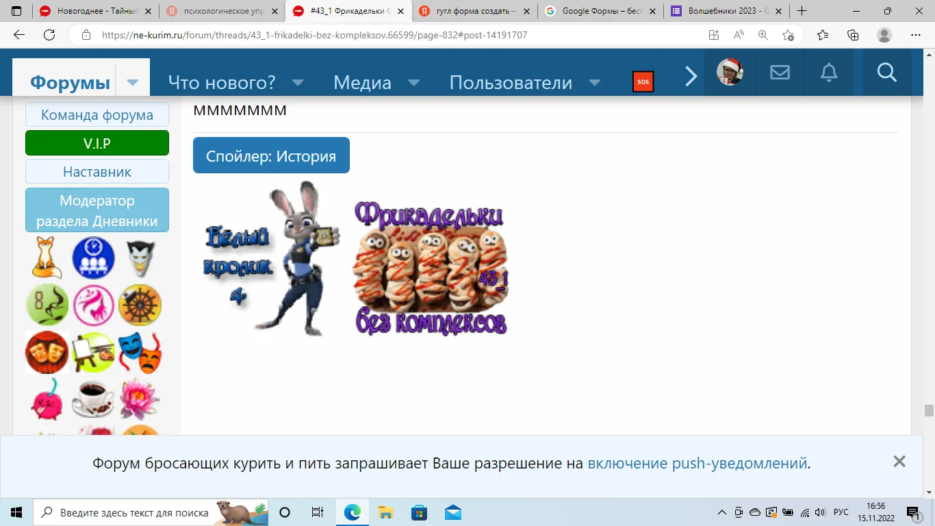935x526 pixels.
Task: Click the ship's wheel badge icon
Action: (140, 304)
